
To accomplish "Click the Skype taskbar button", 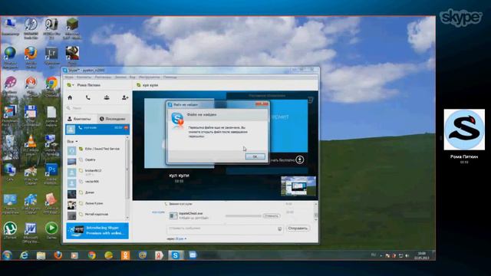I will [176, 255].
